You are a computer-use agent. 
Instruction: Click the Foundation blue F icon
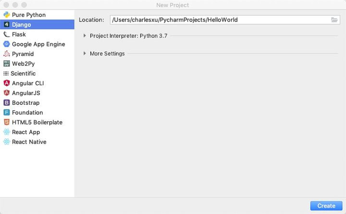point(7,113)
